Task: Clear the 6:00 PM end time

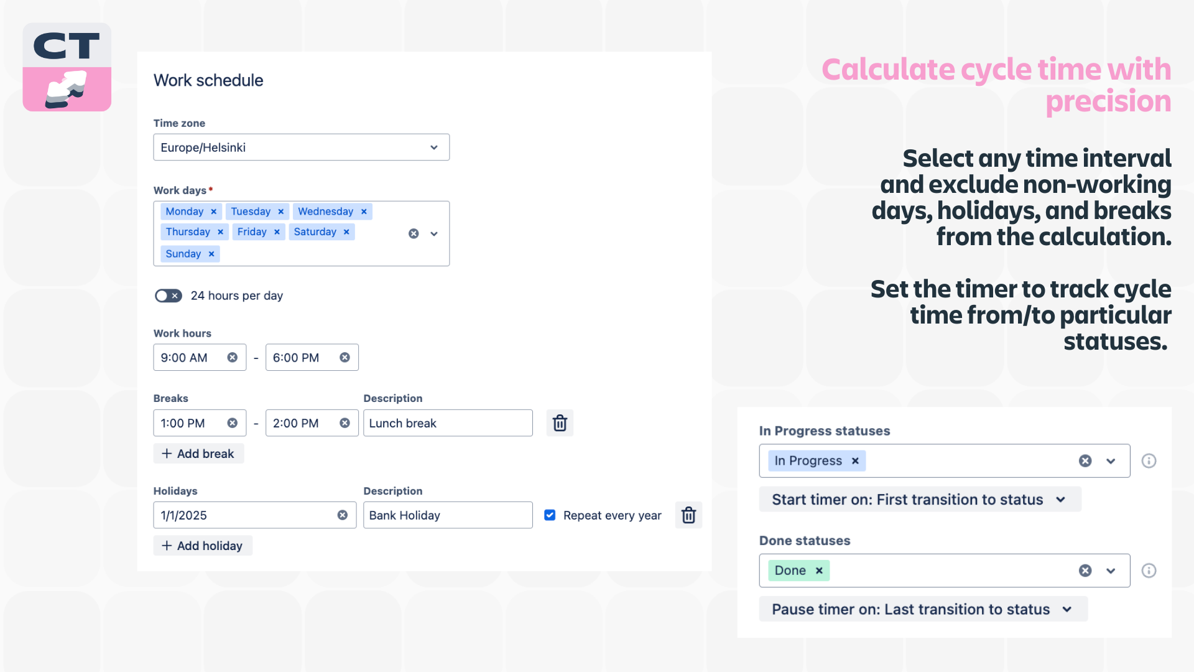Action: [345, 357]
